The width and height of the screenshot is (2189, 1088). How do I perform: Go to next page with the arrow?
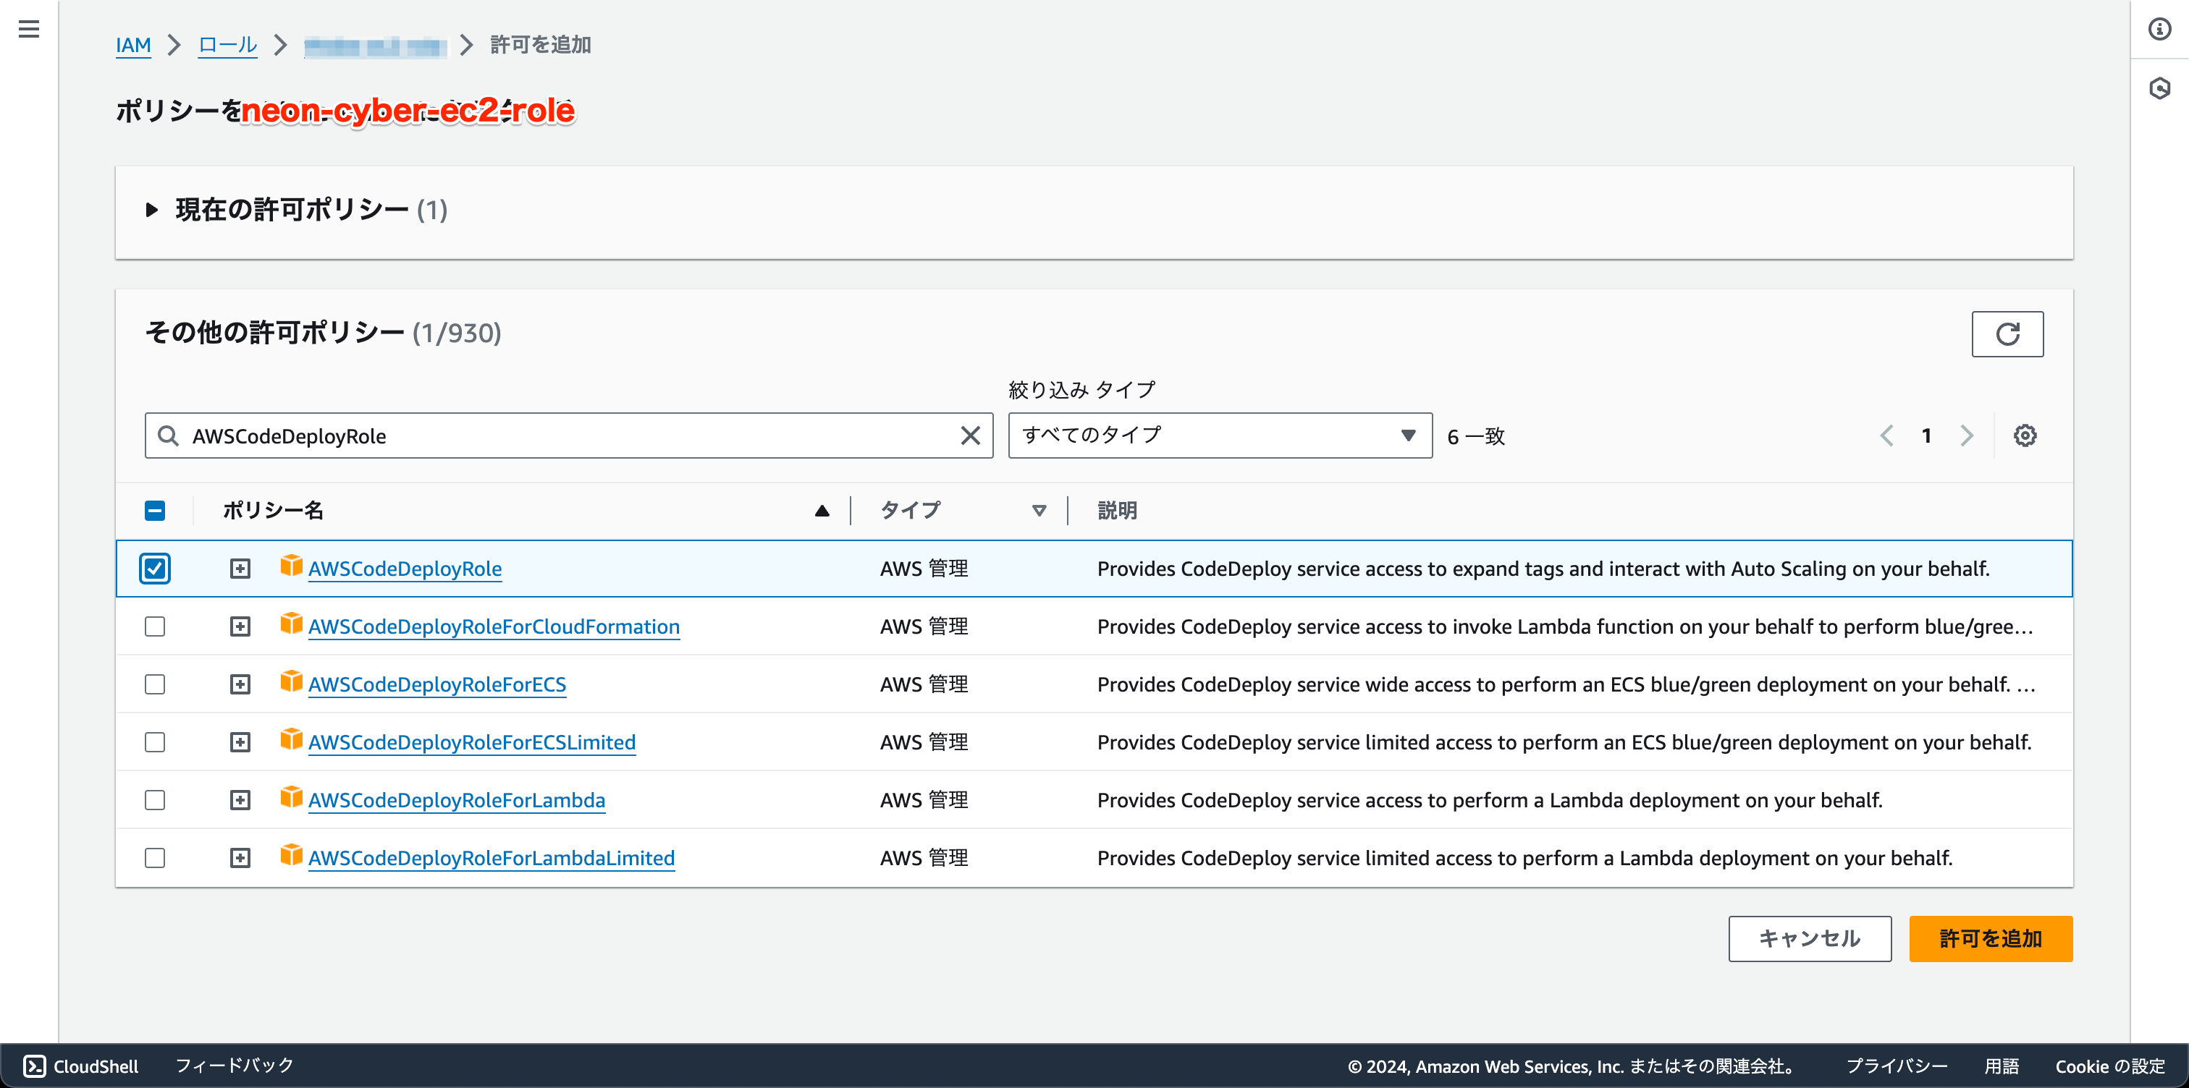point(1966,435)
